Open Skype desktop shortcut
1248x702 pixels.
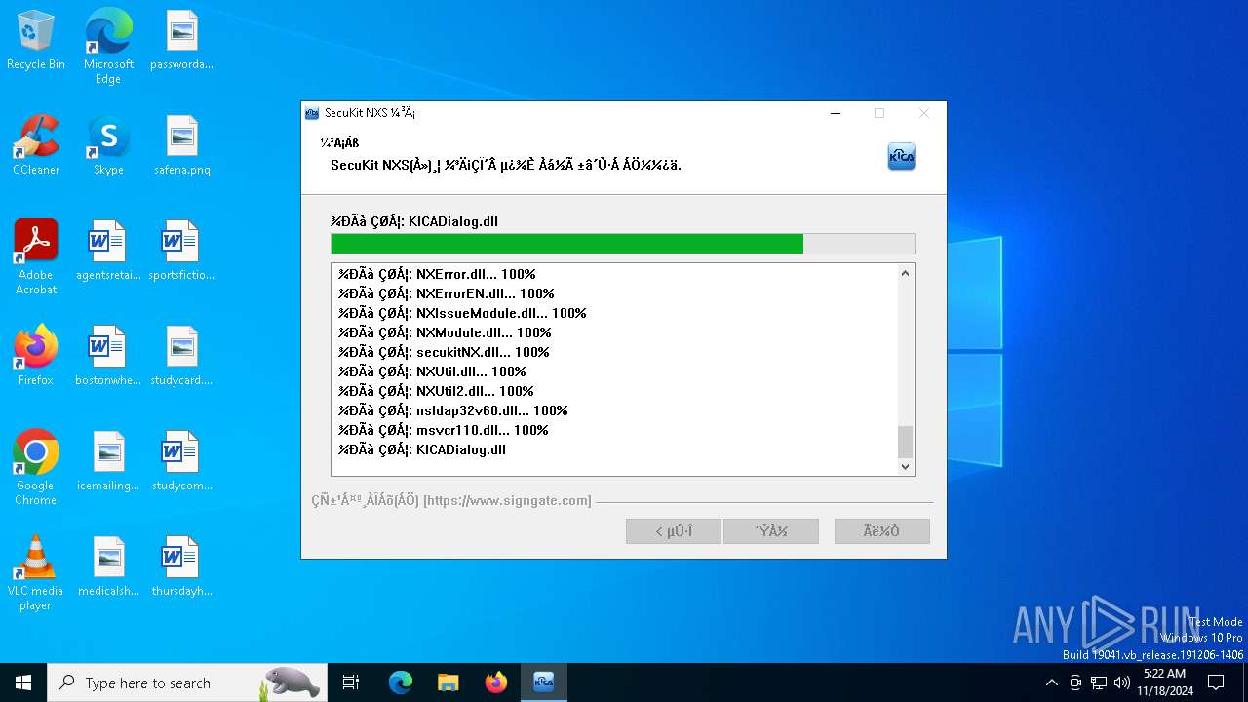[108, 146]
